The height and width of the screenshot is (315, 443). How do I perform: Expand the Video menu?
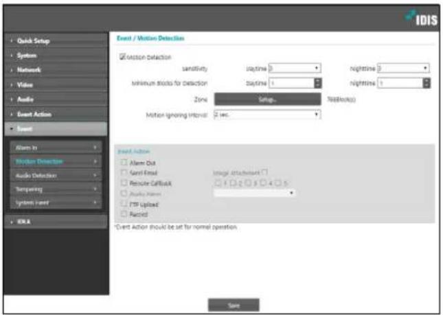click(x=56, y=84)
